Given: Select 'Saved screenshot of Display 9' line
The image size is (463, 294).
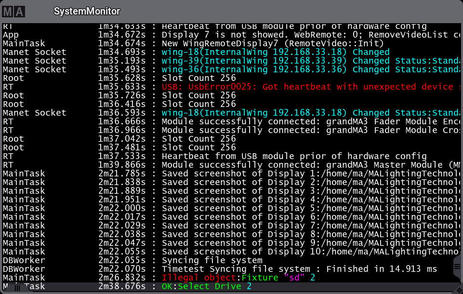Looking at the screenshot, I should pos(231,243).
